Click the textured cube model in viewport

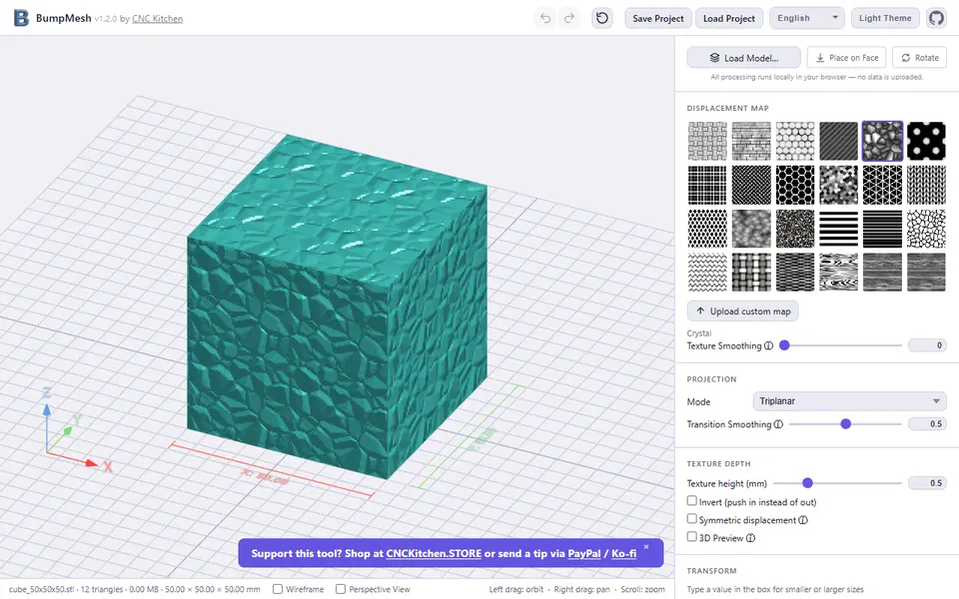[x=337, y=305]
